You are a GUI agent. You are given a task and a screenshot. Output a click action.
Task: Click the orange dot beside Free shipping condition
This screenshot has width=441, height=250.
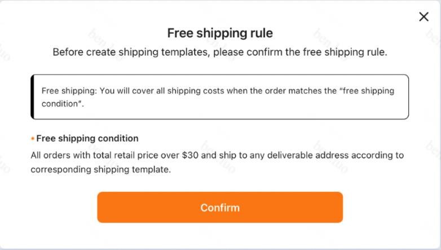[x=33, y=139]
